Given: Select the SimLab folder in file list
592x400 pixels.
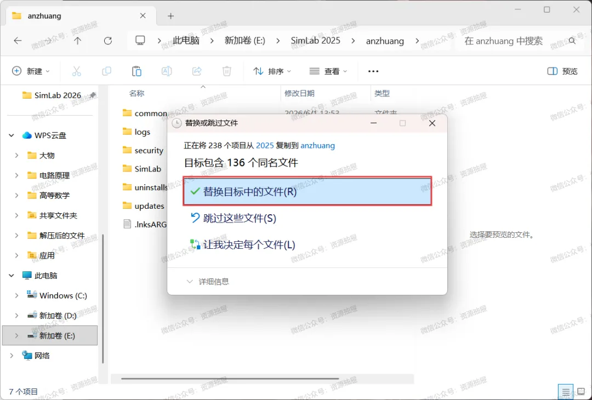Looking at the screenshot, I should (143, 169).
